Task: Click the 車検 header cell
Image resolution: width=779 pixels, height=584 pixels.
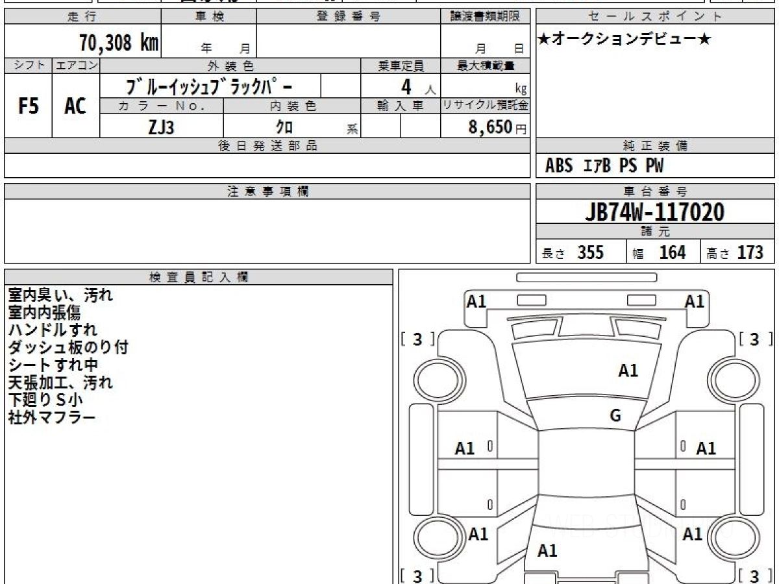Action: [209, 16]
